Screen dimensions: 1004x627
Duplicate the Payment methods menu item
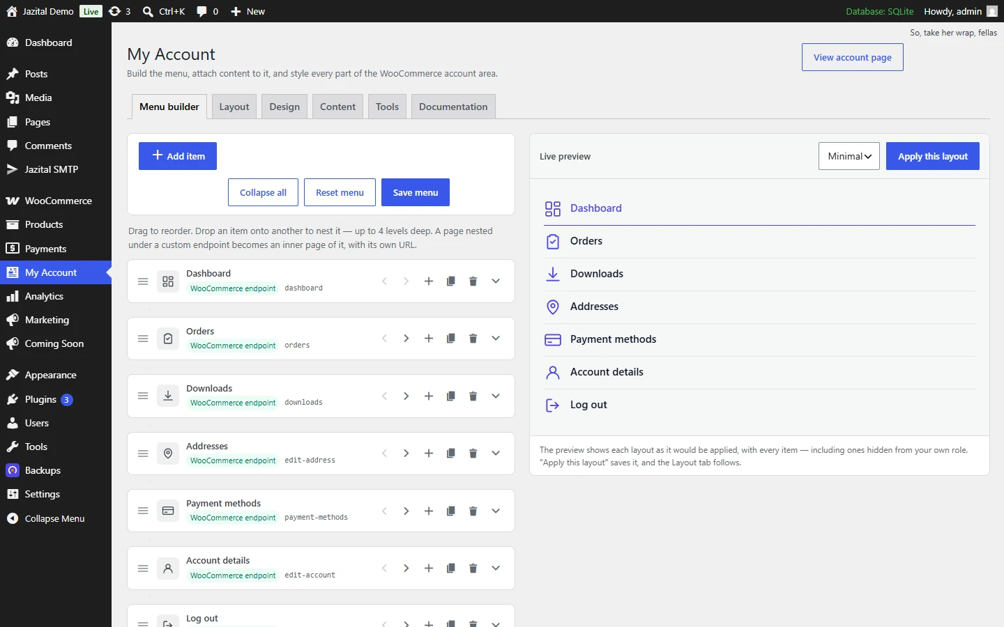point(451,511)
